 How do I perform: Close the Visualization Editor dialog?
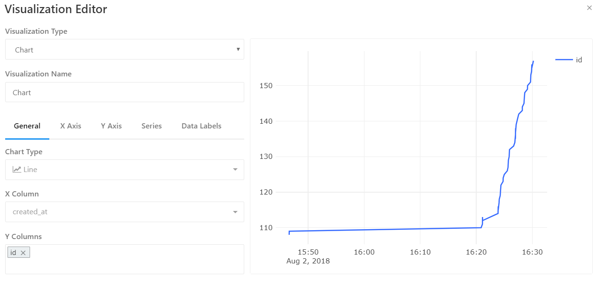click(589, 7)
